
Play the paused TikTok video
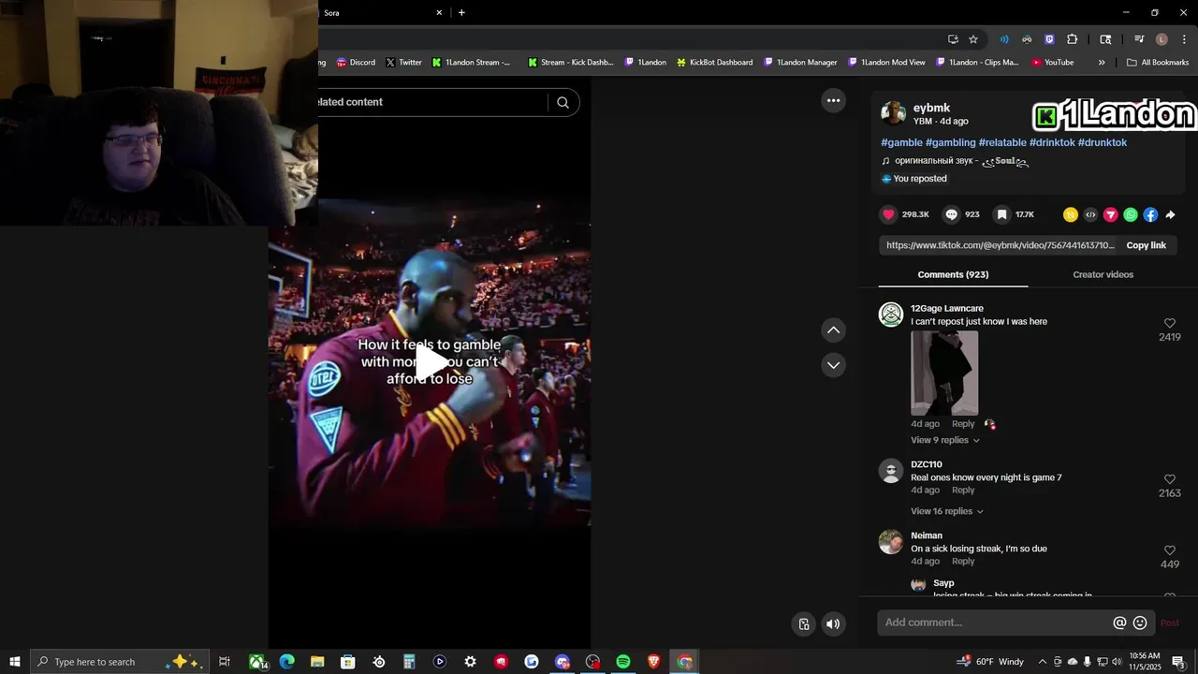[430, 363]
